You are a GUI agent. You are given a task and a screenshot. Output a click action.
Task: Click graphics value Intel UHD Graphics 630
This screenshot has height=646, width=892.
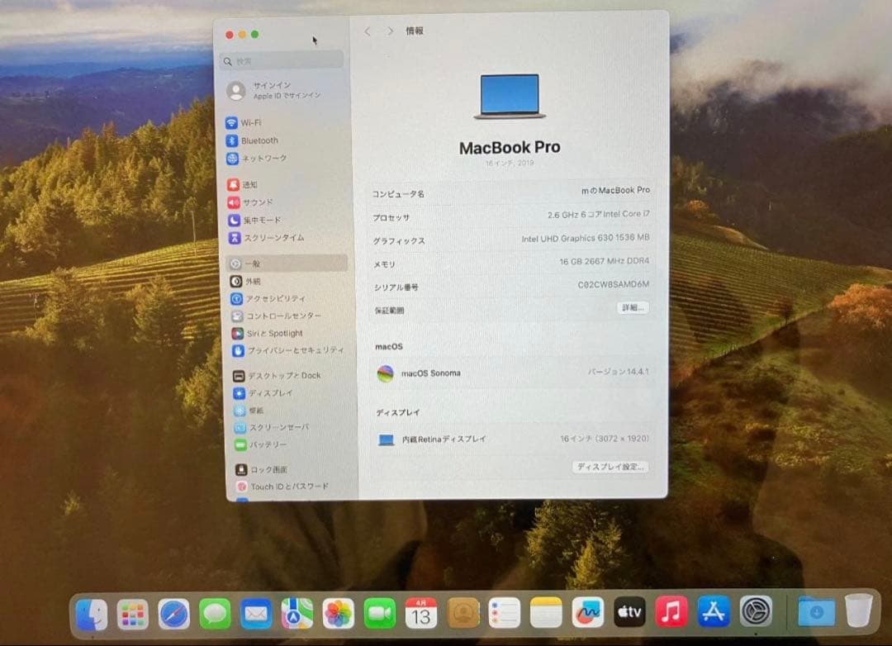[586, 238]
